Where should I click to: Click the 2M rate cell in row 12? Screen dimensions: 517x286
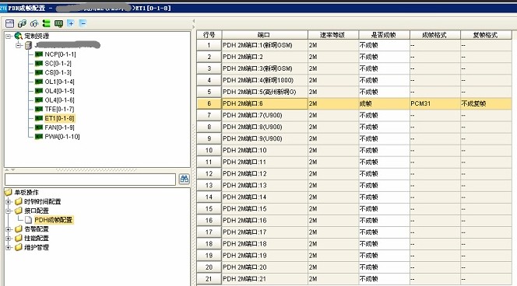333,174
